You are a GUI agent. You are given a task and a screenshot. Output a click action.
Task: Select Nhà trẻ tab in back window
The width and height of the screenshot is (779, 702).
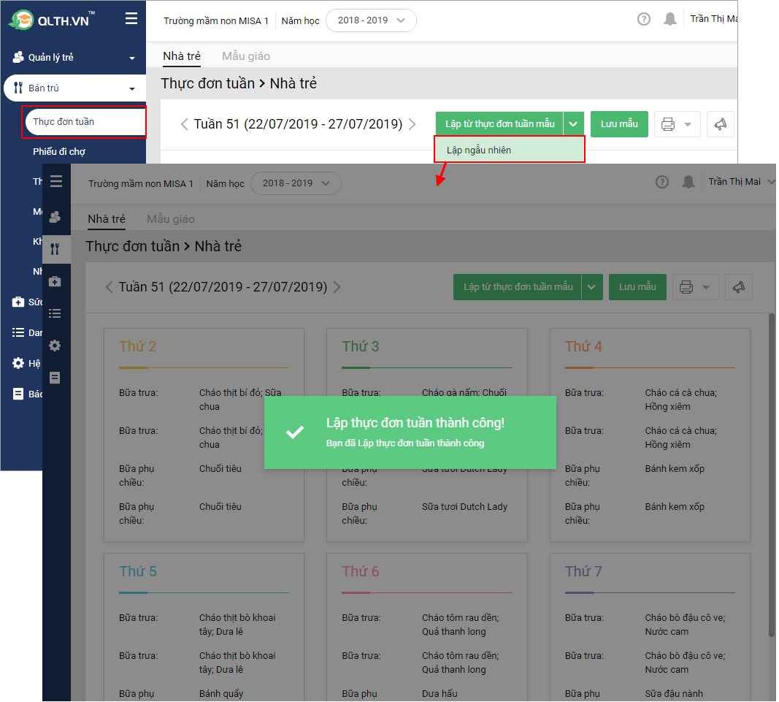pyautogui.click(x=182, y=56)
